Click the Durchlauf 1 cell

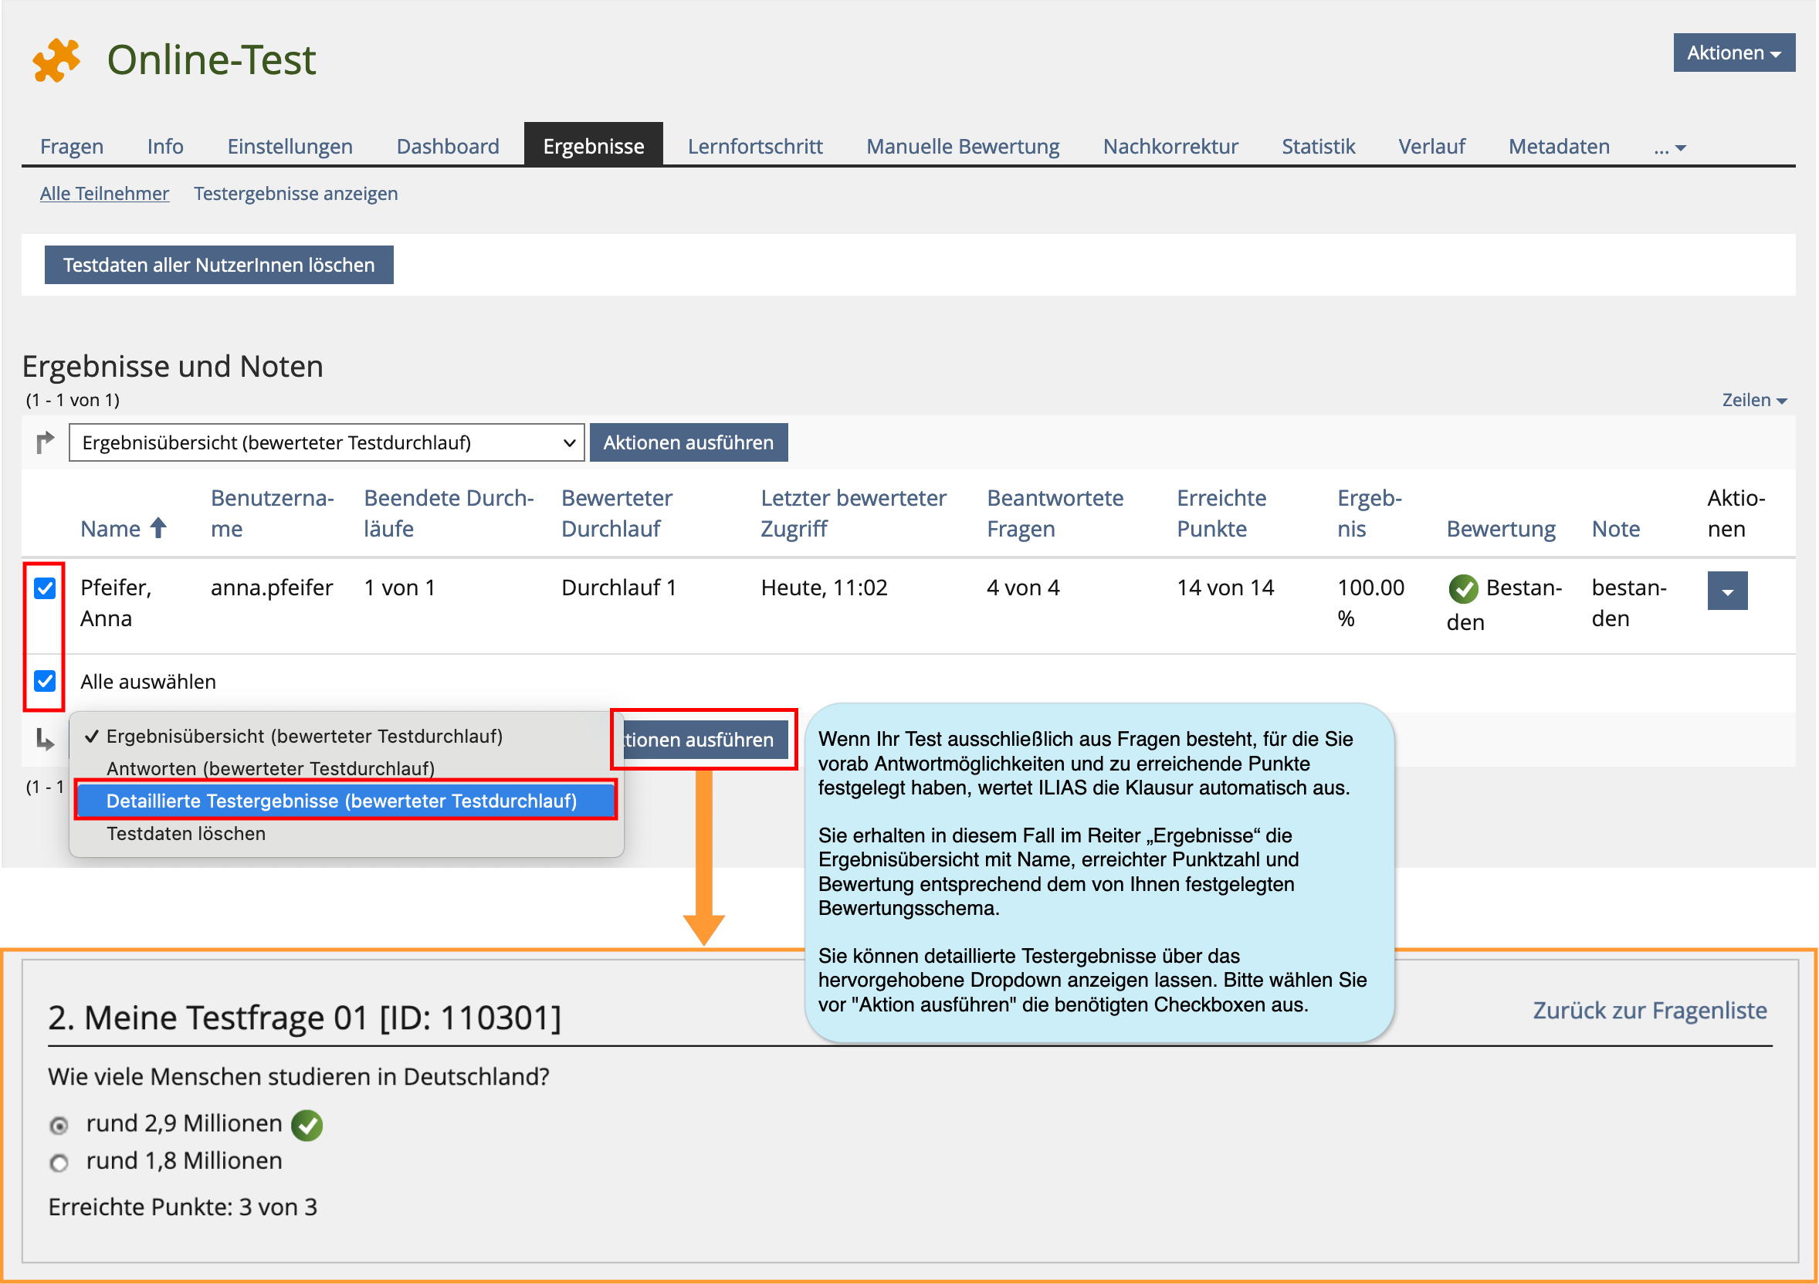click(x=618, y=588)
